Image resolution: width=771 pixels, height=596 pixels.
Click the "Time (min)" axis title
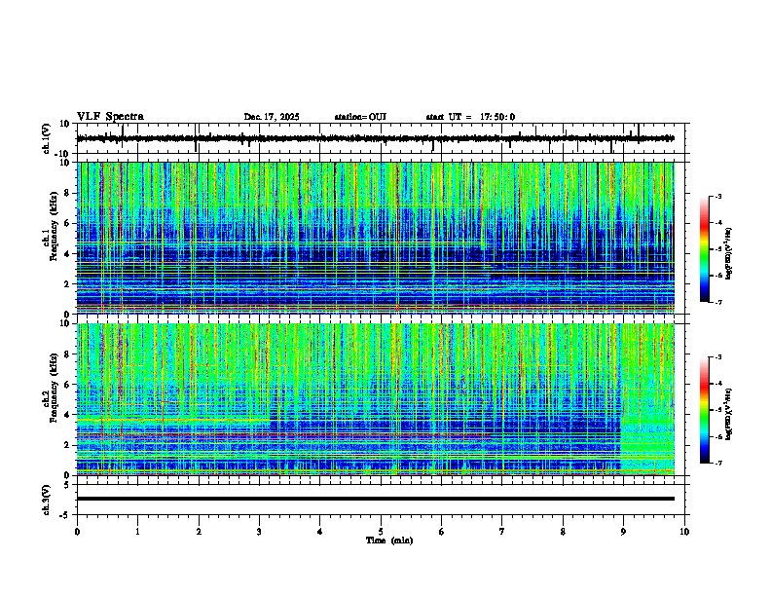click(x=389, y=540)
